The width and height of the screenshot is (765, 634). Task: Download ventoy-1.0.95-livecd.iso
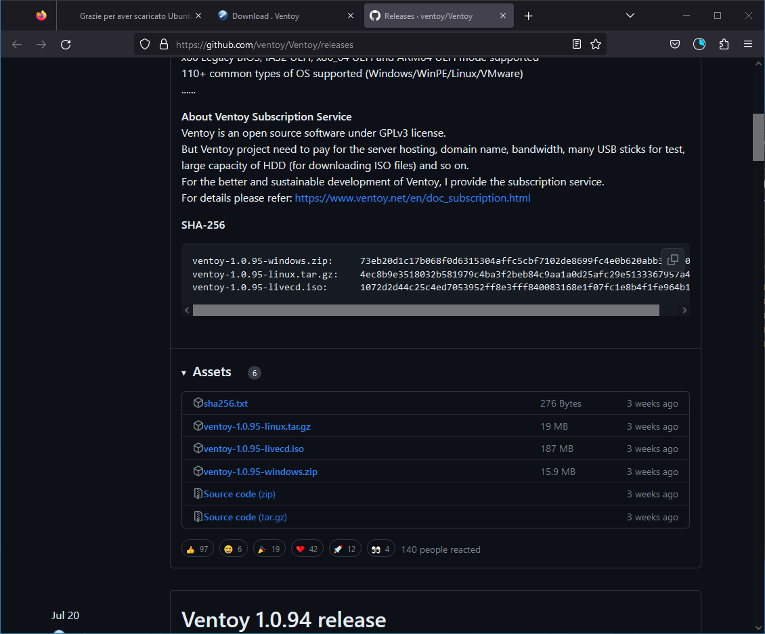click(x=254, y=449)
